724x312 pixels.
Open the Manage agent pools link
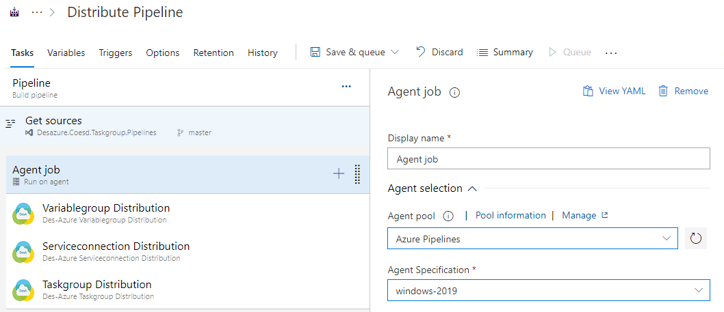579,215
